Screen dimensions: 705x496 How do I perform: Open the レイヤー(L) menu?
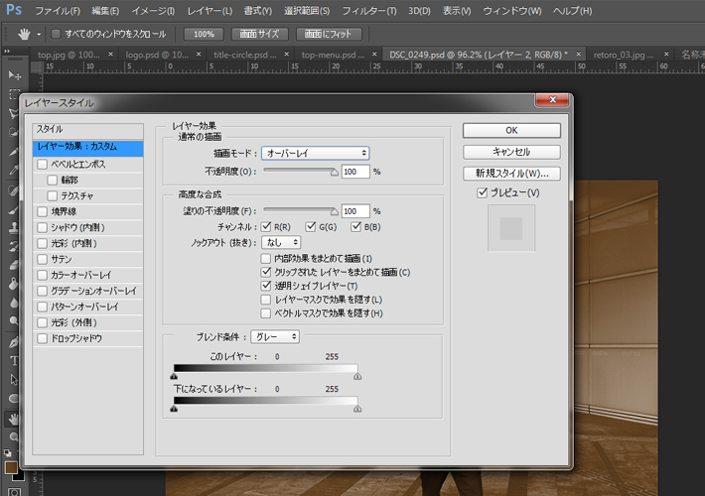(210, 10)
